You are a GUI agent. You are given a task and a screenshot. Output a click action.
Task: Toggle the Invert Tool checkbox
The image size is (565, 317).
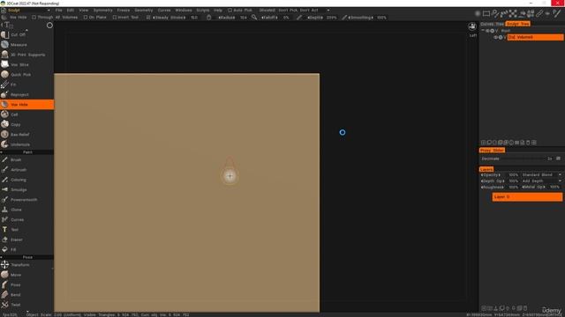[114, 18]
